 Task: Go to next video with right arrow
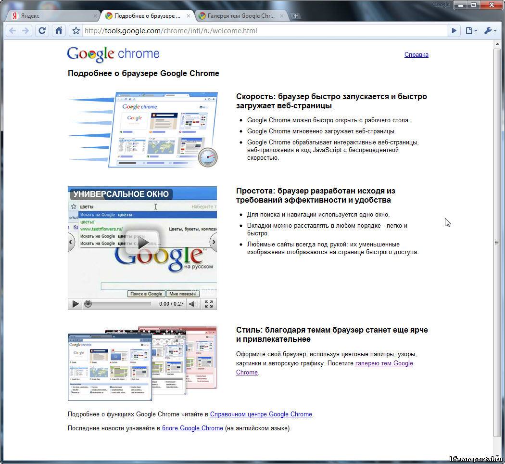click(x=213, y=242)
